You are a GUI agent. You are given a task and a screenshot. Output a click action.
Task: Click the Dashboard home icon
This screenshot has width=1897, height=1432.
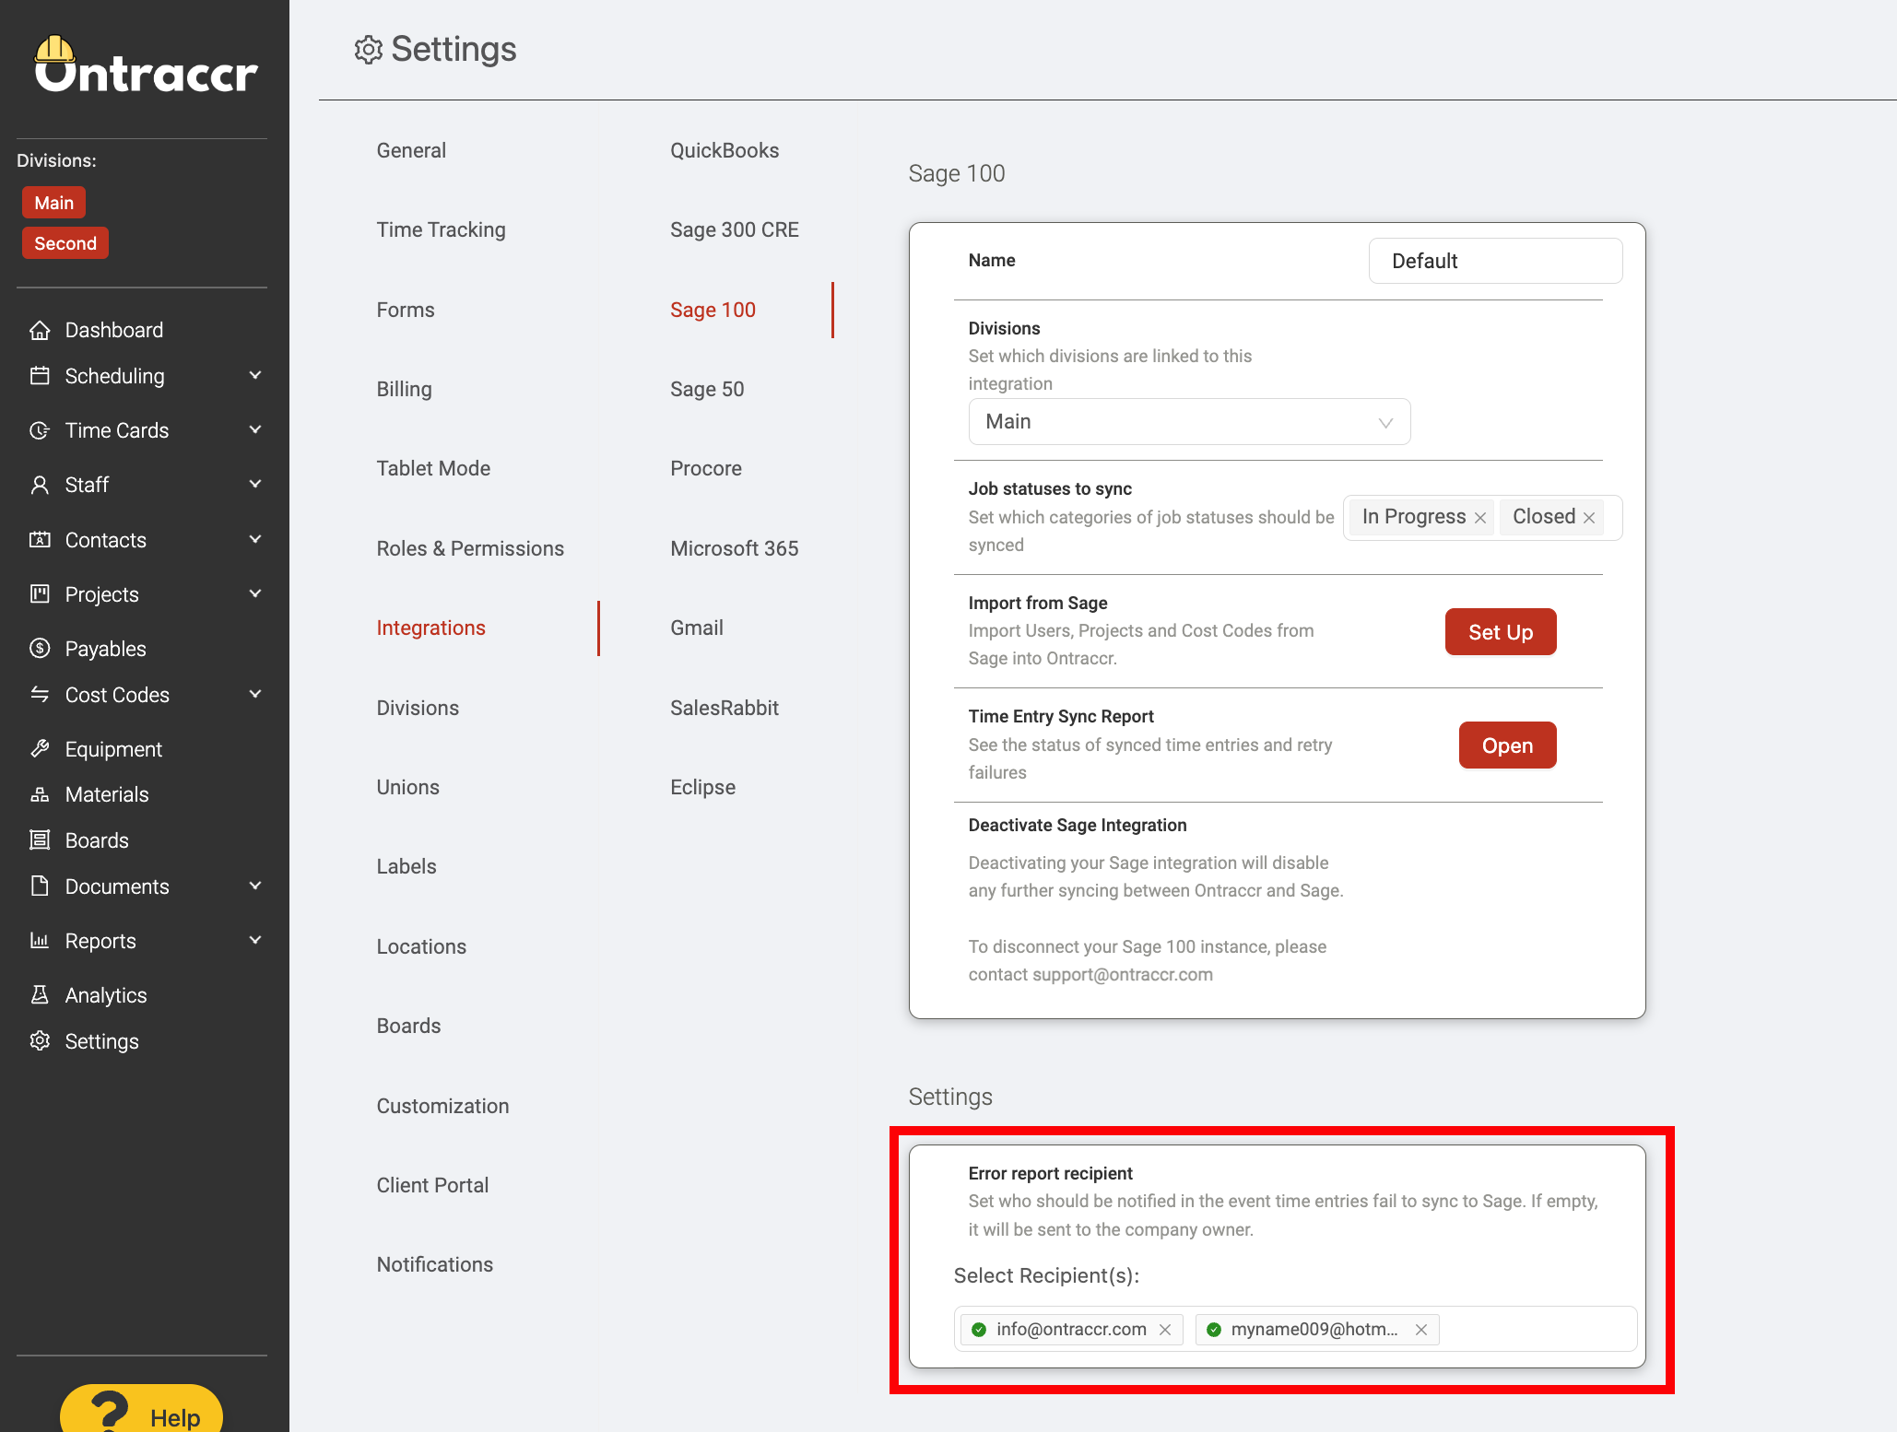pyautogui.click(x=40, y=330)
